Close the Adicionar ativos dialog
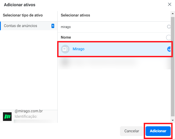Viewport: 175px width, 139px height. (170, 5)
